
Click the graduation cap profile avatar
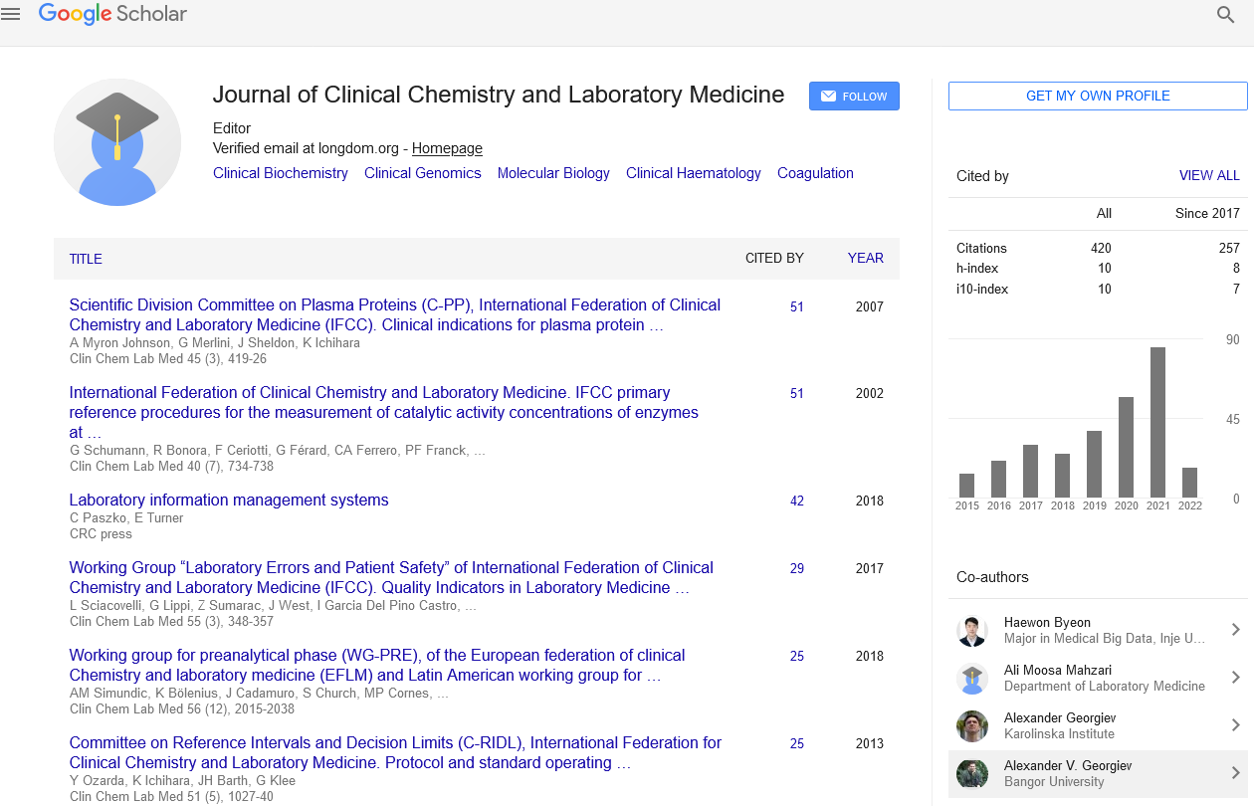coord(117,142)
